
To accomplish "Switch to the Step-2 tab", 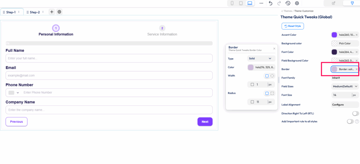I will tap(35, 12).
